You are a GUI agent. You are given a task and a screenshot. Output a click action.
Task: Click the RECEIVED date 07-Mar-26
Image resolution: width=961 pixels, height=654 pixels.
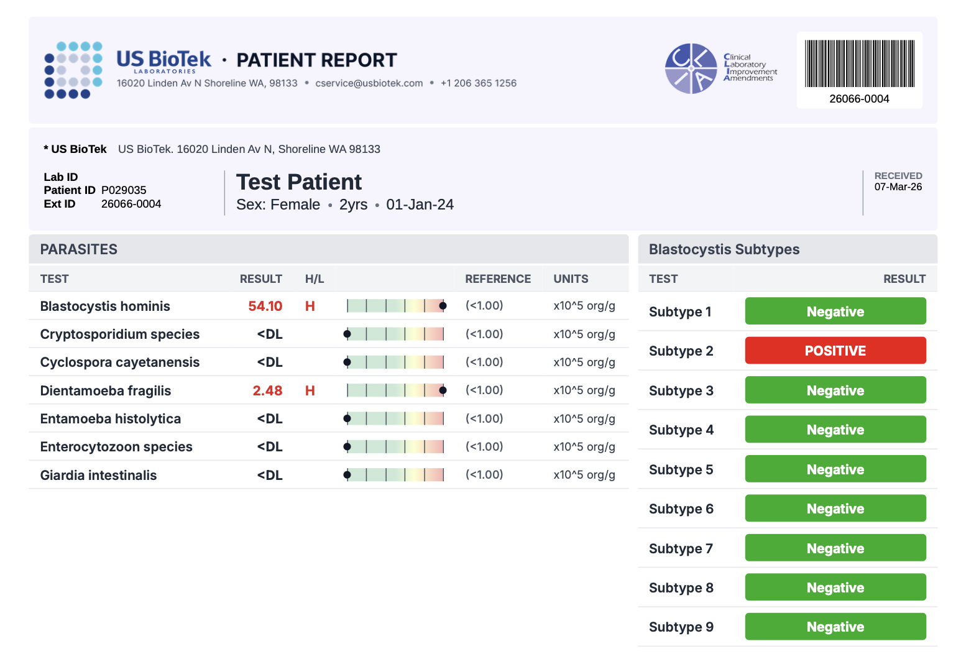[x=898, y=187]
